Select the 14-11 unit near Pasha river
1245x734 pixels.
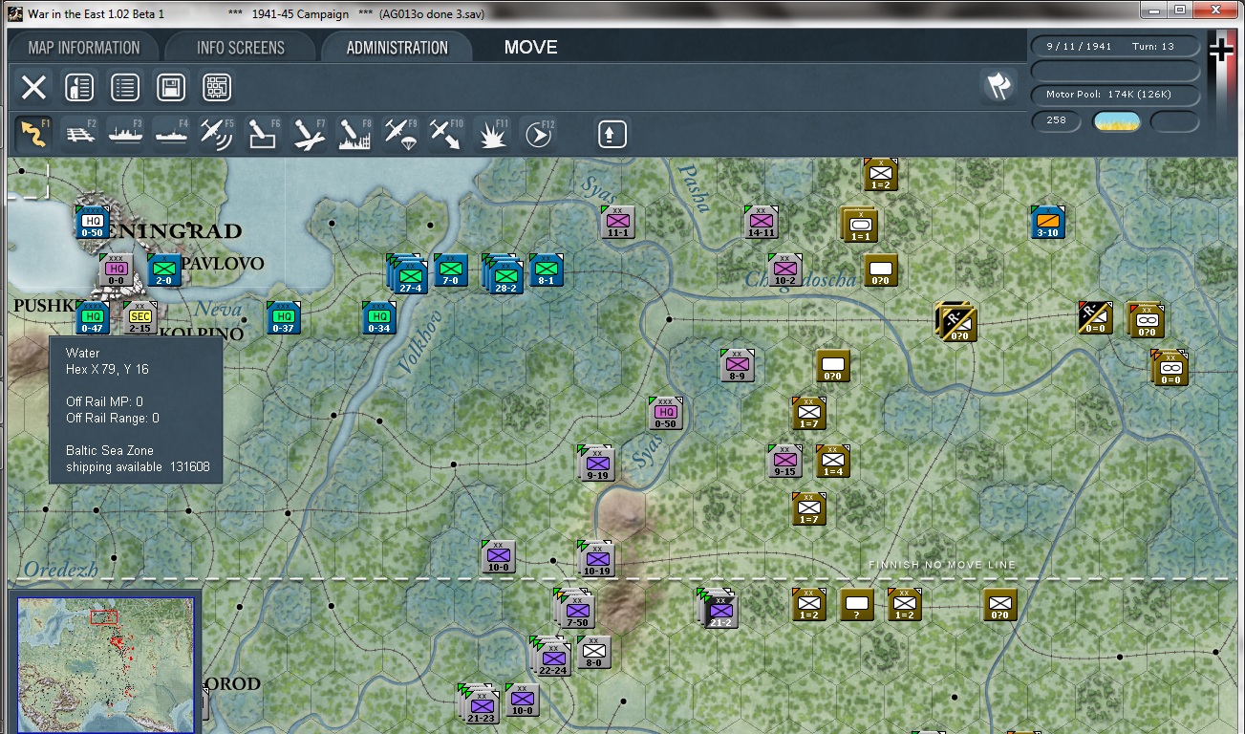pos(762,223)
